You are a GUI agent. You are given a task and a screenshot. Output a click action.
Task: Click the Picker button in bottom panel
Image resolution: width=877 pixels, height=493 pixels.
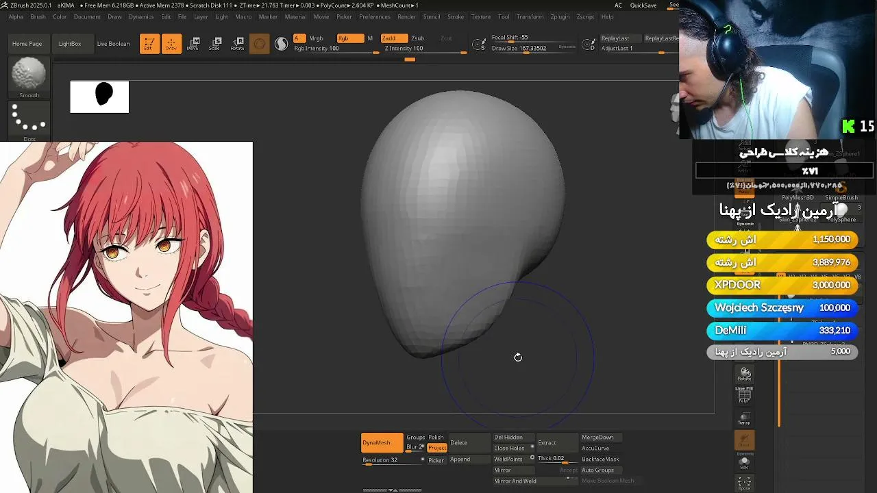(x=436, y=460)
